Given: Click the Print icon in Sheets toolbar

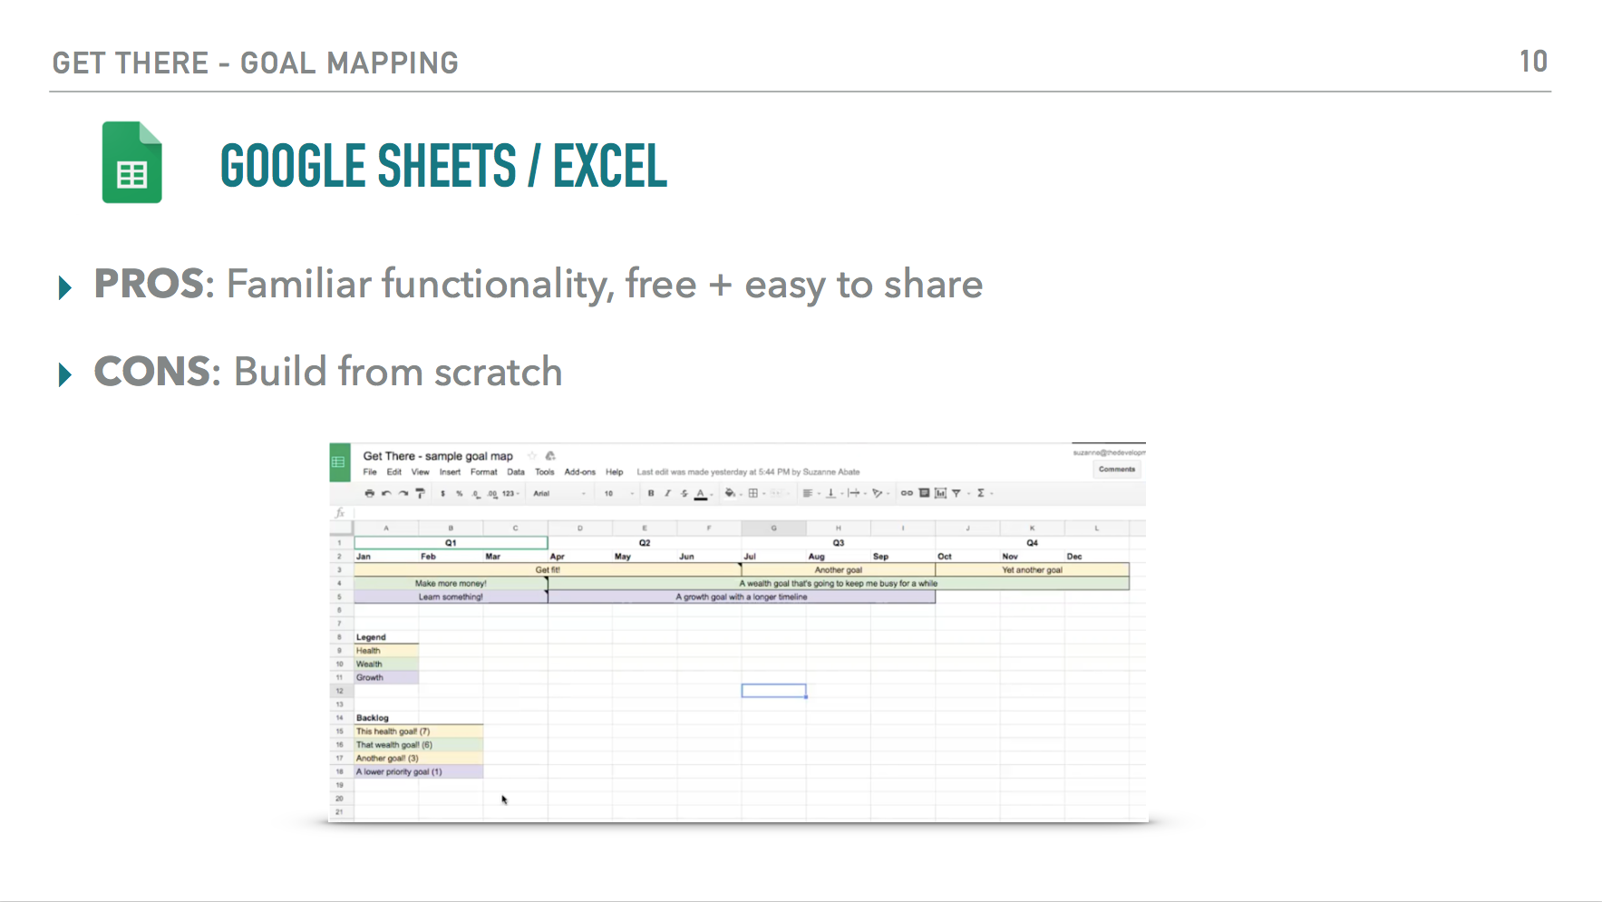Looking at the screenshot, I should [369, 494].
